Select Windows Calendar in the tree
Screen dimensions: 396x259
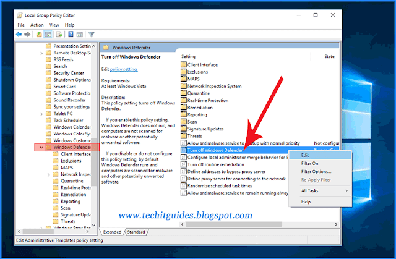(69, 127)
